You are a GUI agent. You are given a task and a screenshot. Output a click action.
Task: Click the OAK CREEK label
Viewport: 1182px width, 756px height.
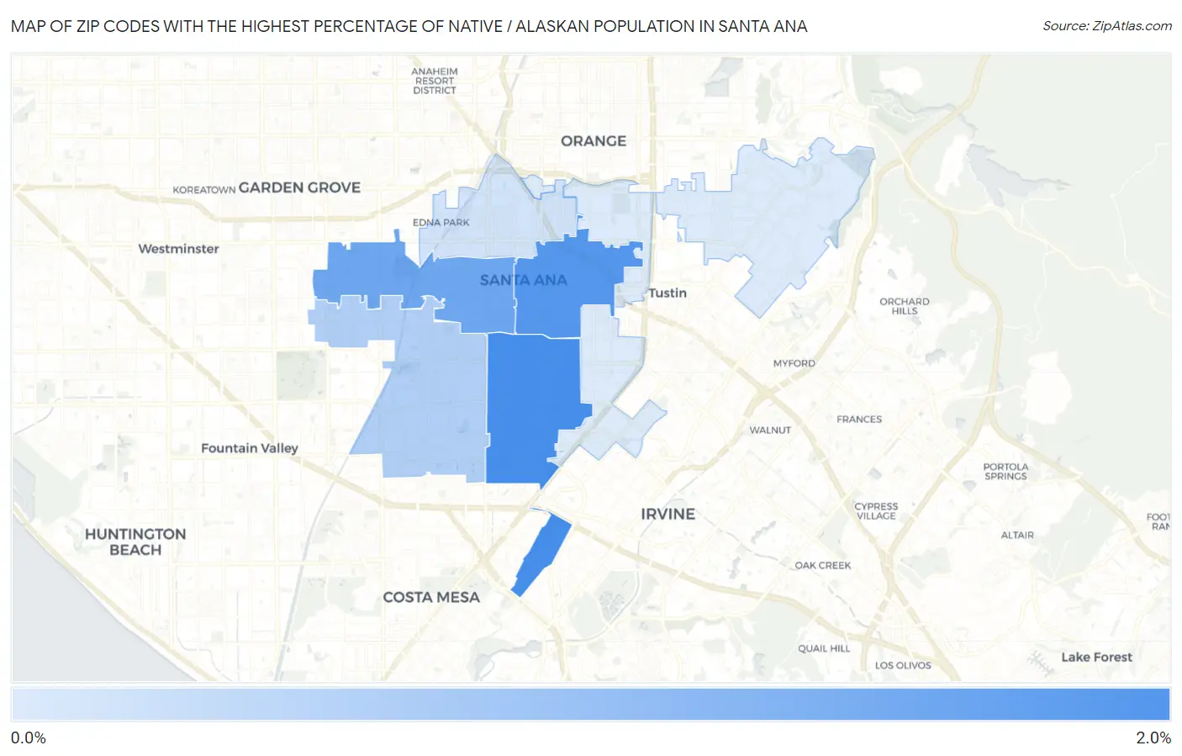[x=823, y=565]
